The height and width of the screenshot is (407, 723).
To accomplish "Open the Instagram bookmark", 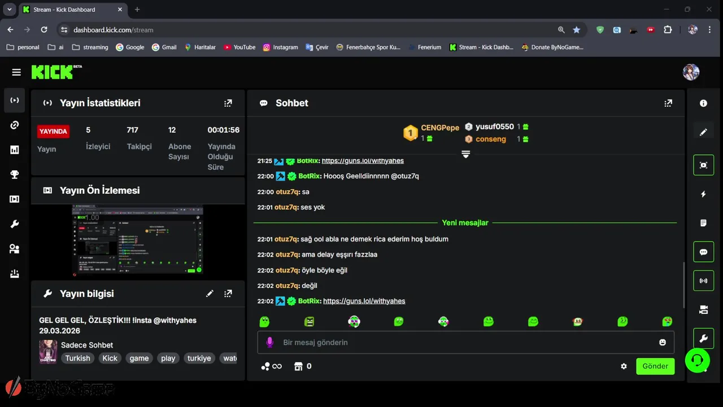I will pos(280,47).
